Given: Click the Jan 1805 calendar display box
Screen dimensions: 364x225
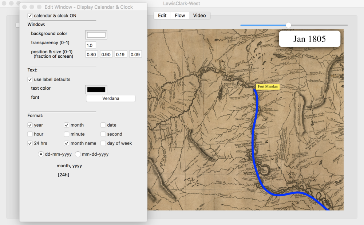Looking at the screenshot, I should click(309, 39).
